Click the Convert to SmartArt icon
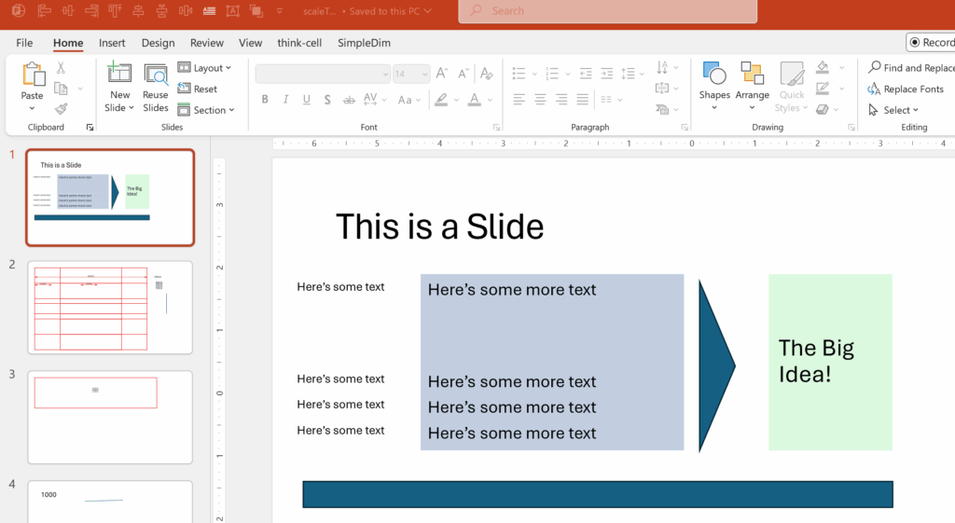 coord(662,110)
